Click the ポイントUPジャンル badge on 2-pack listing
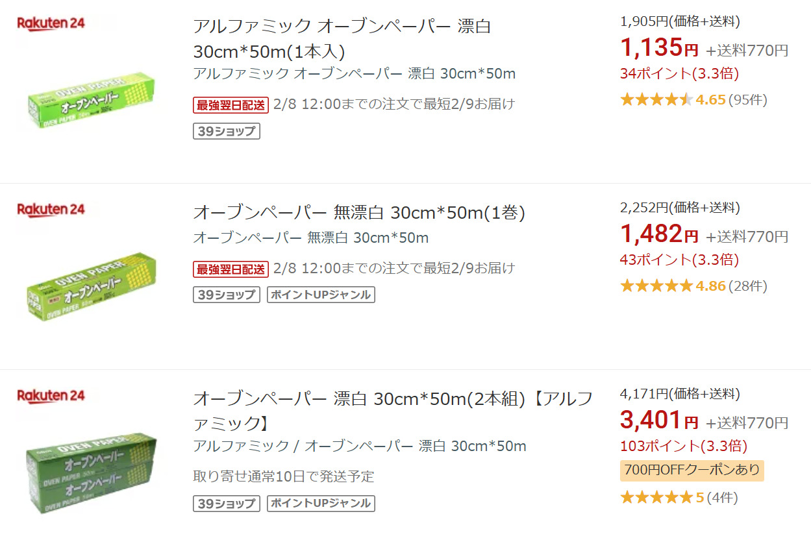811x538 pixels. click(x=321, y=503)
